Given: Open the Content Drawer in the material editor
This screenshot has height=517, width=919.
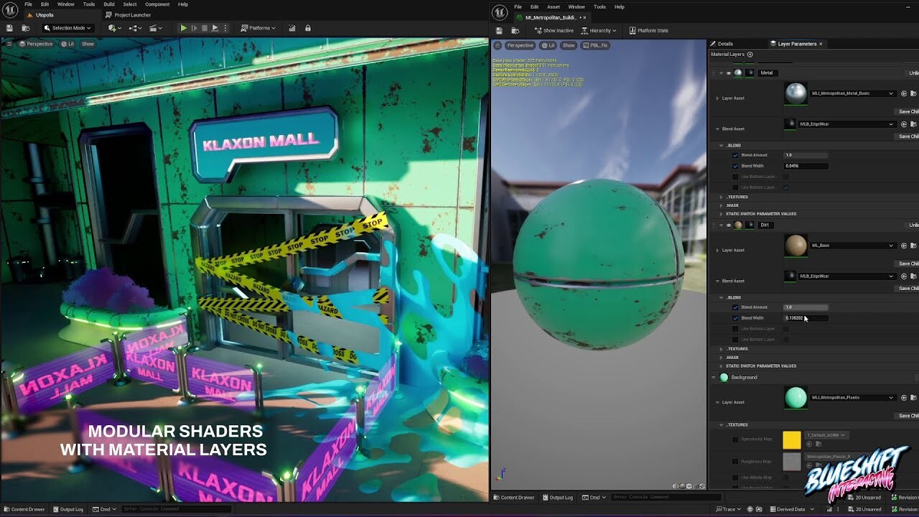Looking at the screenshot, I should [x=514, y=497].
